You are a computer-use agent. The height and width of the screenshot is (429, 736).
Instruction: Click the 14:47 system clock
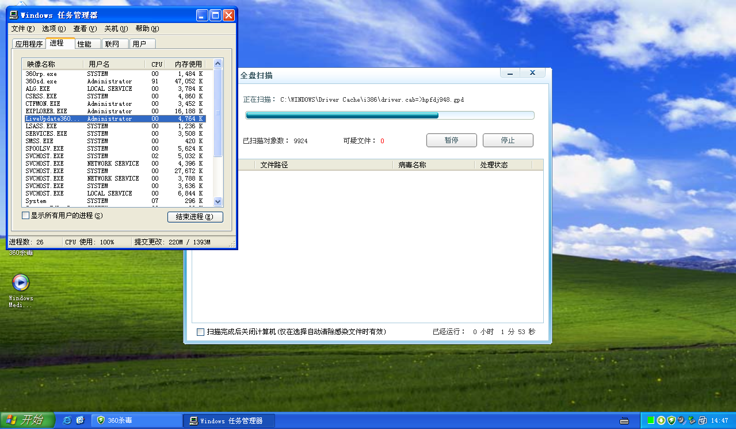tap(720, 420)
